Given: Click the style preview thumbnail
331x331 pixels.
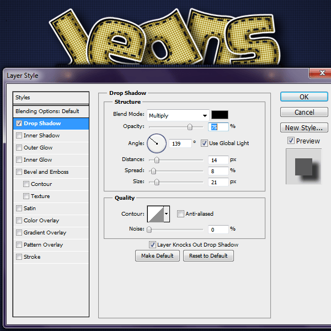Looking at the screenshot, I should click(303, 166).
